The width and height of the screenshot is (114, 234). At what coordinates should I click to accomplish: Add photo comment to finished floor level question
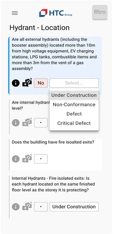27,206
